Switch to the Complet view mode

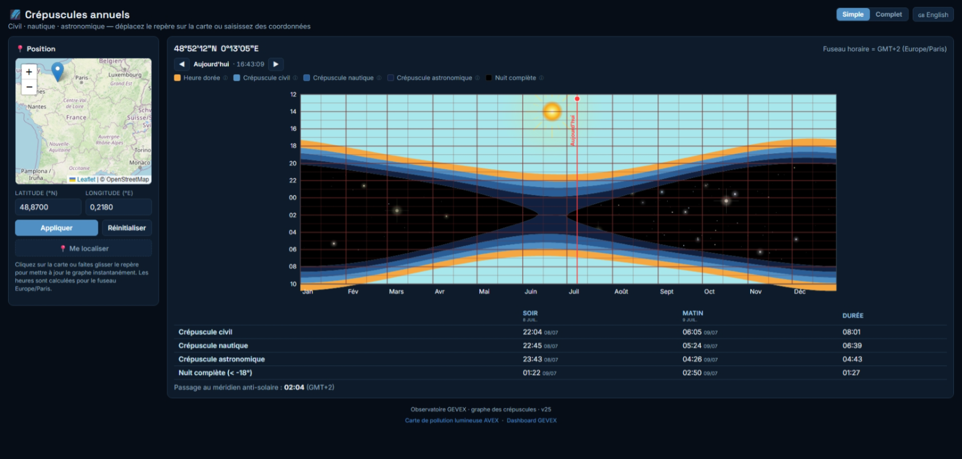[x=888, y=14]
